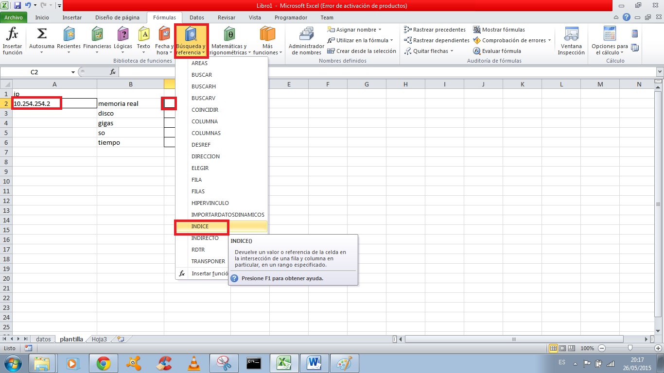
Task: Open the Insertar función dialog
Action: click(12, 41)
